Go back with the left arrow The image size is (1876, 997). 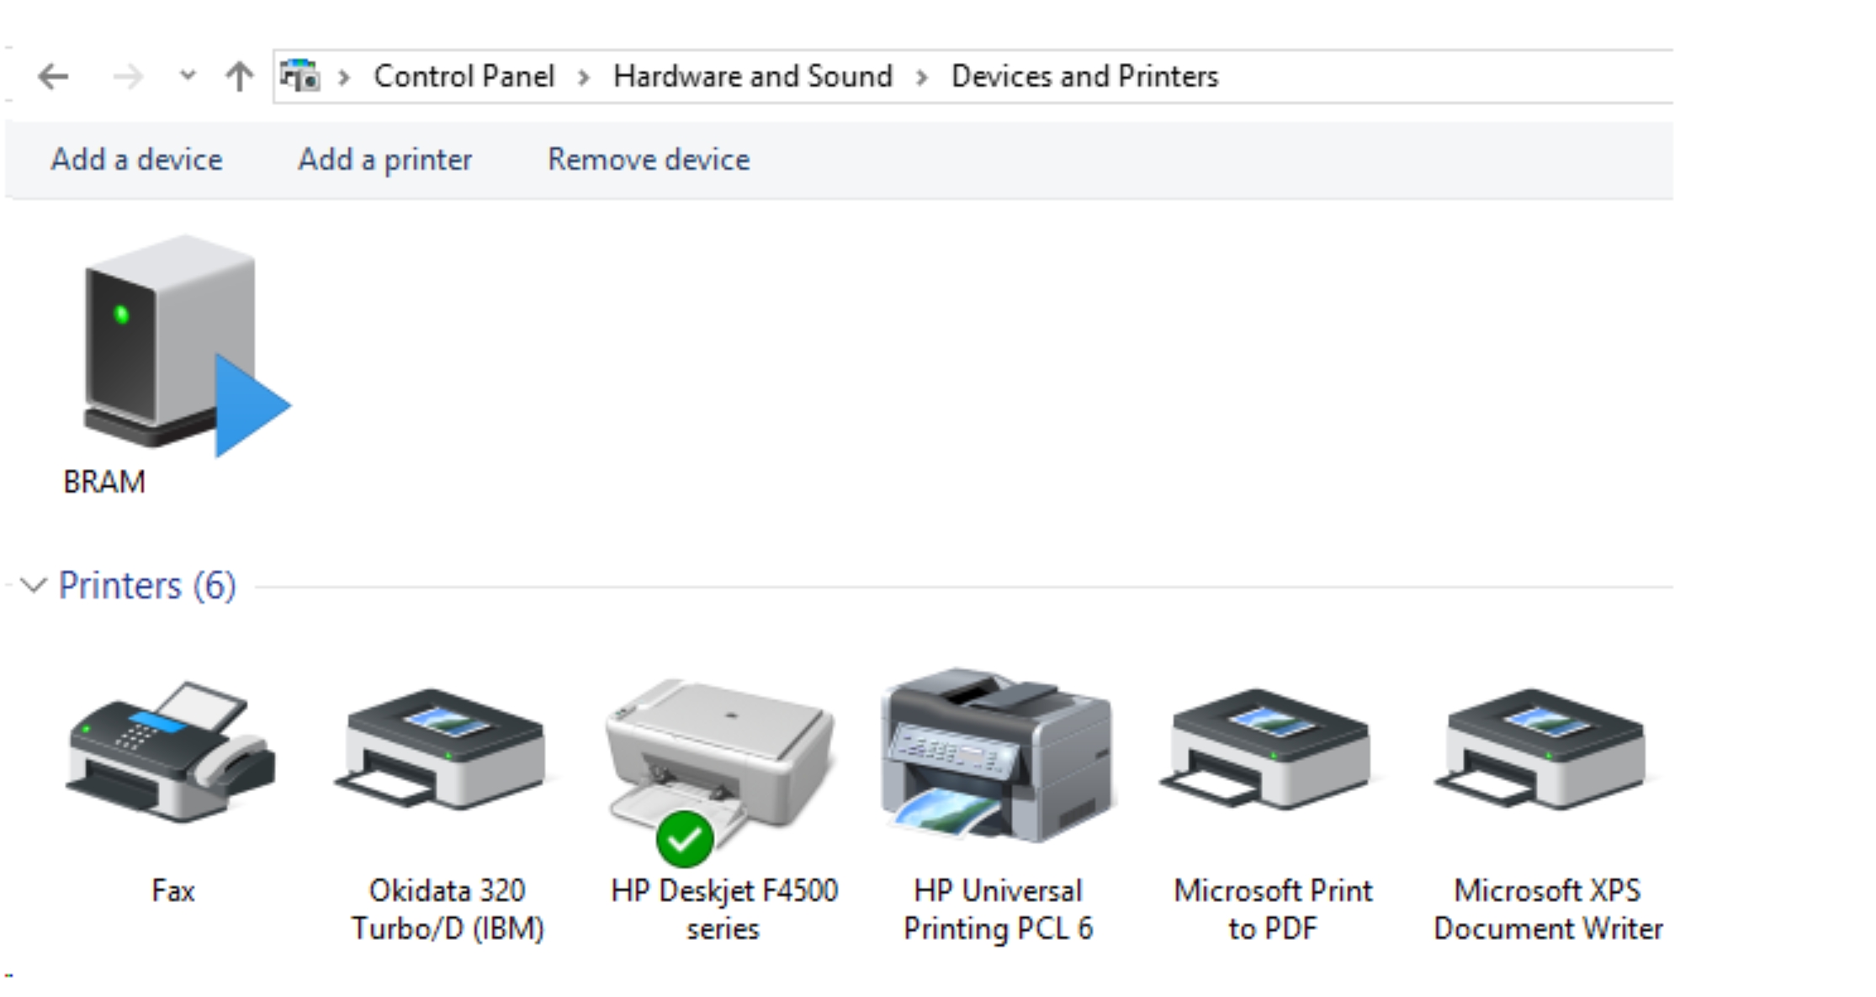tap(53, 77)
